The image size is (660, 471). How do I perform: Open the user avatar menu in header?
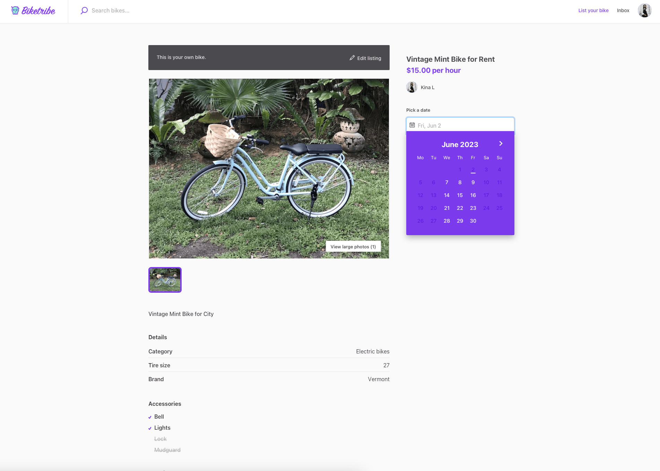(x=644, y=10)
